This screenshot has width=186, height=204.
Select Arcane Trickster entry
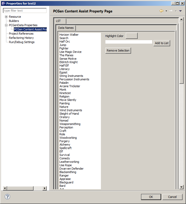point(70,86)
